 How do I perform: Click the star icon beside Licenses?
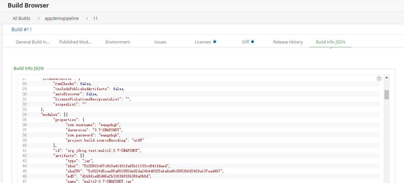[215, 41]
